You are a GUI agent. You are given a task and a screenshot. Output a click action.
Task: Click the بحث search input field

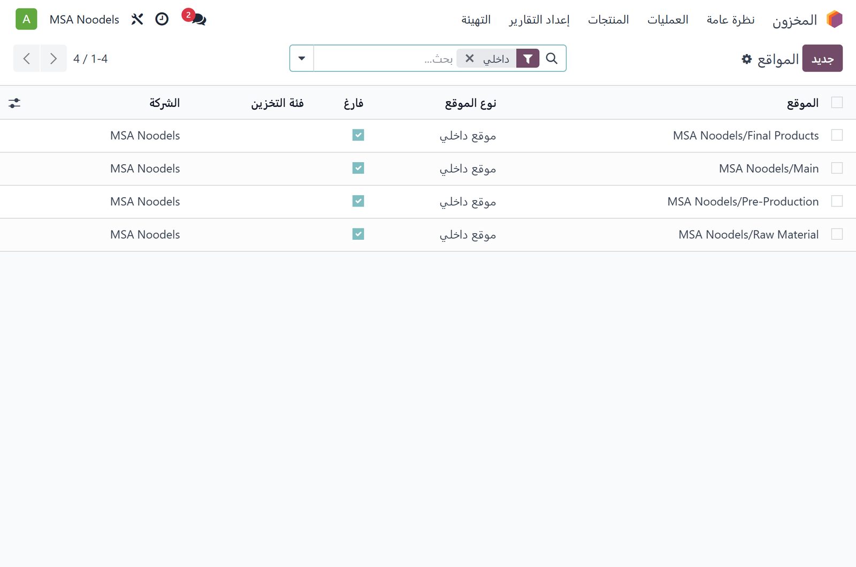[385, 59]
